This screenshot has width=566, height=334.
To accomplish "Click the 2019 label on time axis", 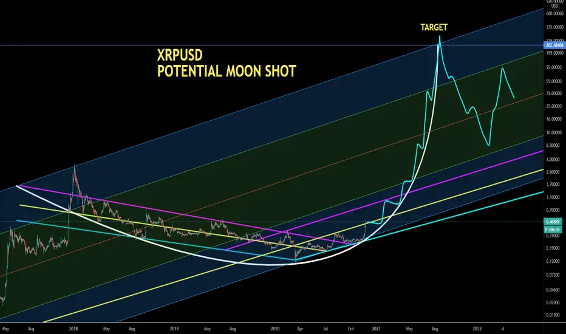I will click(174, 329).
